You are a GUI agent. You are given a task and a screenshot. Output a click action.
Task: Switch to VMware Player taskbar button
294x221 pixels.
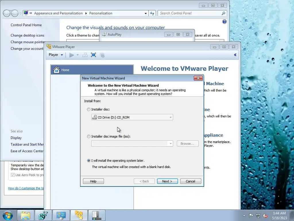point(79,215)
